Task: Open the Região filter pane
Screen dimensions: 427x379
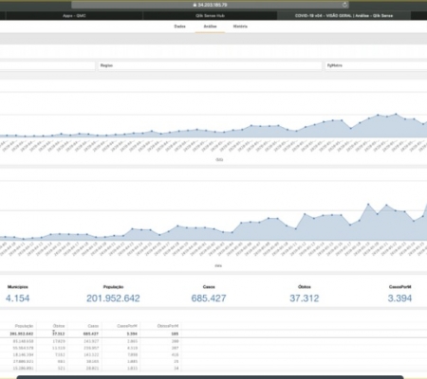Action: (210, 65)
